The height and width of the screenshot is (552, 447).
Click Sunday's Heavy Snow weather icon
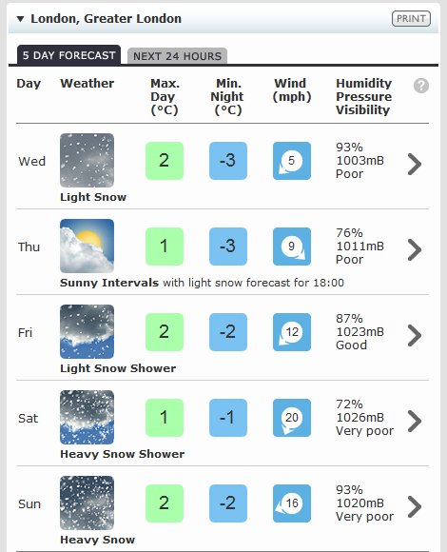point(87,503)
